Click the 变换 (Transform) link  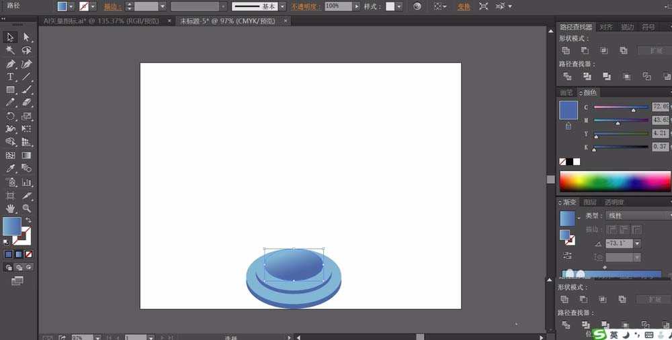tap(464, 6)
